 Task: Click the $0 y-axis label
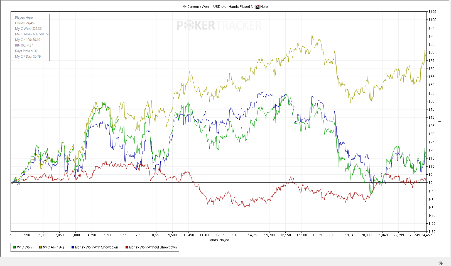click(430, 183)
